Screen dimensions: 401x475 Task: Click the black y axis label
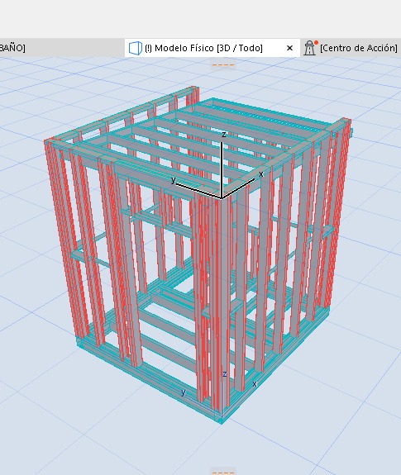pyautogui.click(x=173, y=180)
